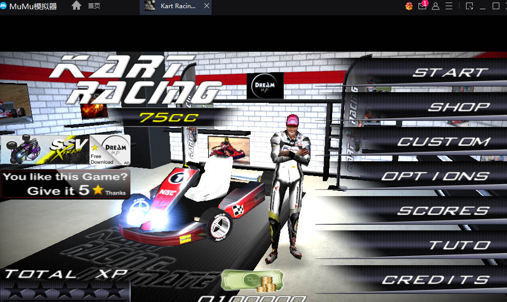507x302 pixels.
Task: Click the MuMu home icon
Action: [x=76, y=6]
